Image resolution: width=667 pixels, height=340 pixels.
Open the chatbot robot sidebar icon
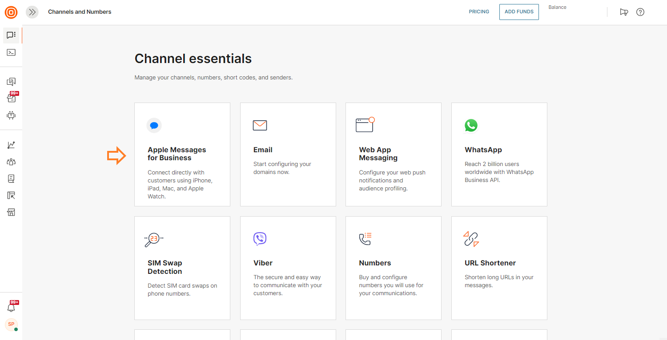tap(11, 115)
